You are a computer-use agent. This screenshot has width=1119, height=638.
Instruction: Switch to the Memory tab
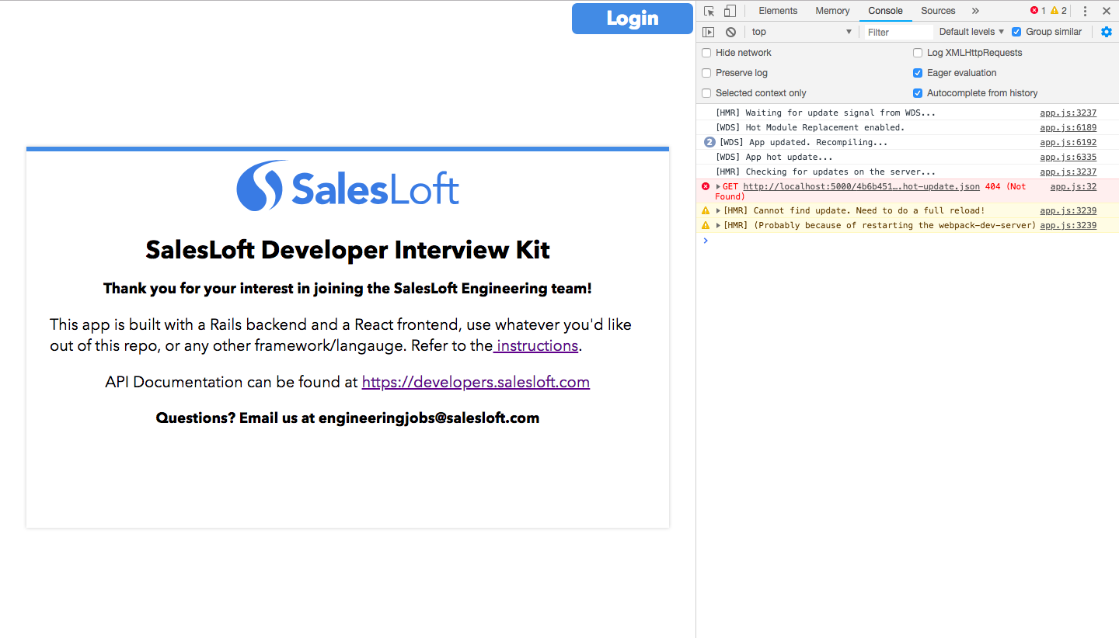[x=832, y=11]
